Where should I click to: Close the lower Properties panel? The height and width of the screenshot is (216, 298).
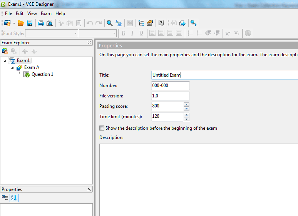pos(89,189)
